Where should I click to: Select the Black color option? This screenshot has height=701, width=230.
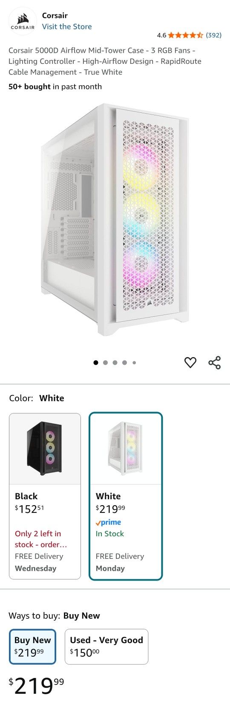45,496
